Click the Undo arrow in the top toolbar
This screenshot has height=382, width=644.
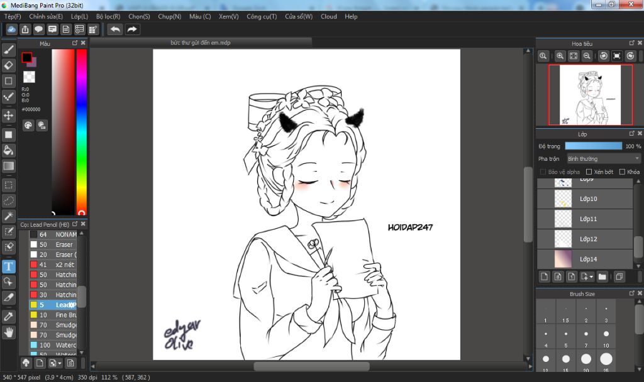115,30
